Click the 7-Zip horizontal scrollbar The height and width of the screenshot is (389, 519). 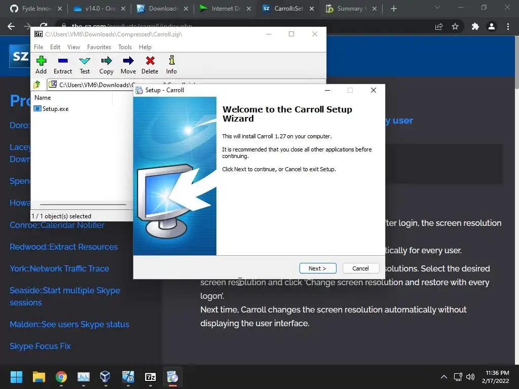click(x=83, y=205)
